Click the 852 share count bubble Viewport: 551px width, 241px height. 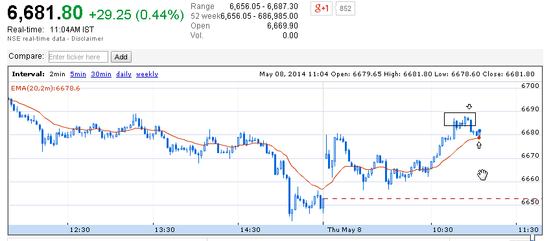[x=346, y=8]
